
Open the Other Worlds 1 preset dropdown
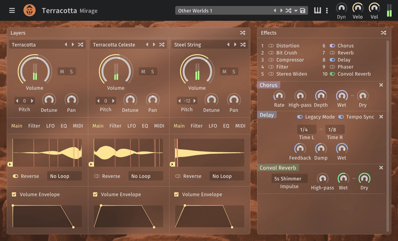point(224,10)
